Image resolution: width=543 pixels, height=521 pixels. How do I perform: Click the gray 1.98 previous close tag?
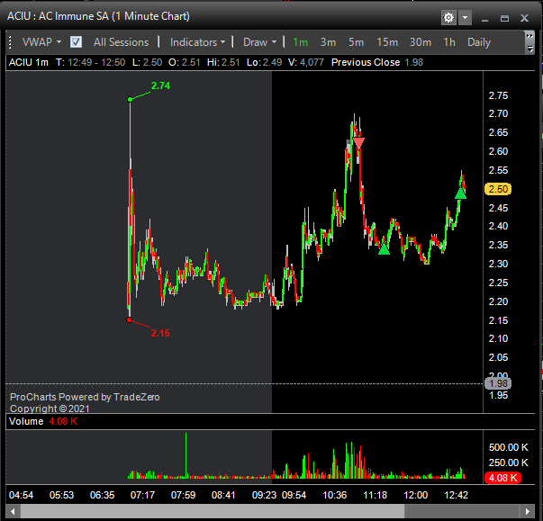tap(498, 383)
